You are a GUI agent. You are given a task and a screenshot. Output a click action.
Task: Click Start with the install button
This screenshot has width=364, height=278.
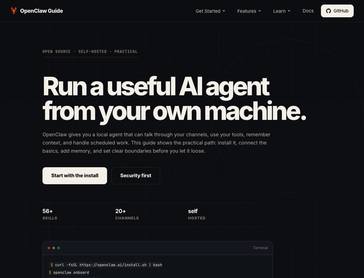coord(75,176)
